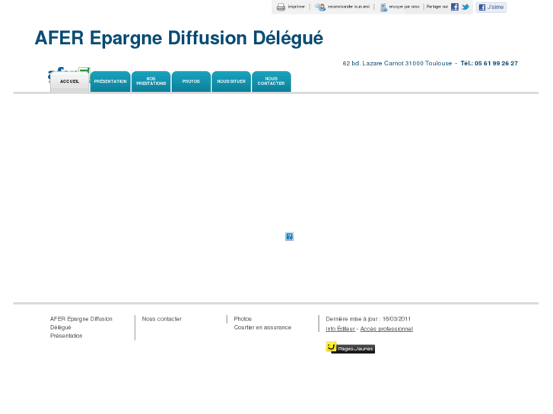Viewport: 553px width, 414px height.
Task: Open 'envoyer par sms' link
Action: point(404,7)
